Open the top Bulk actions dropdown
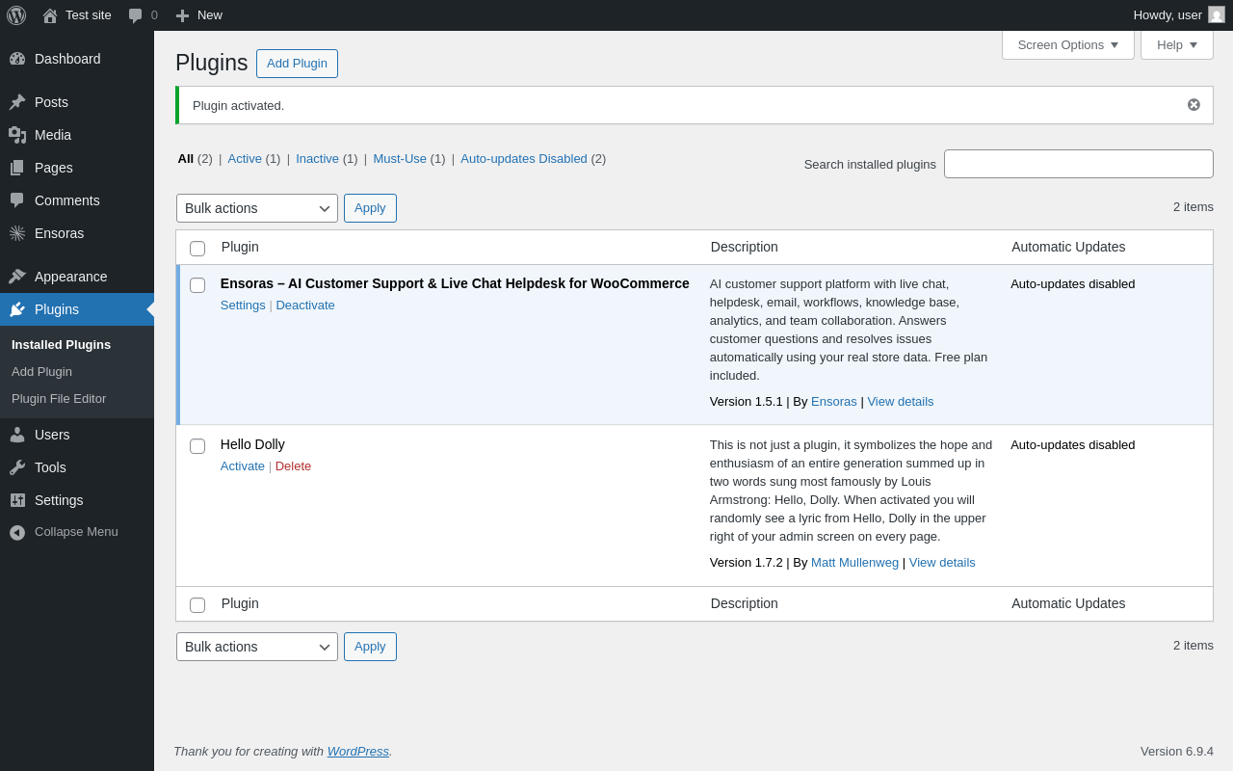This screenshot has height=771, width=1233. point(256,208)
